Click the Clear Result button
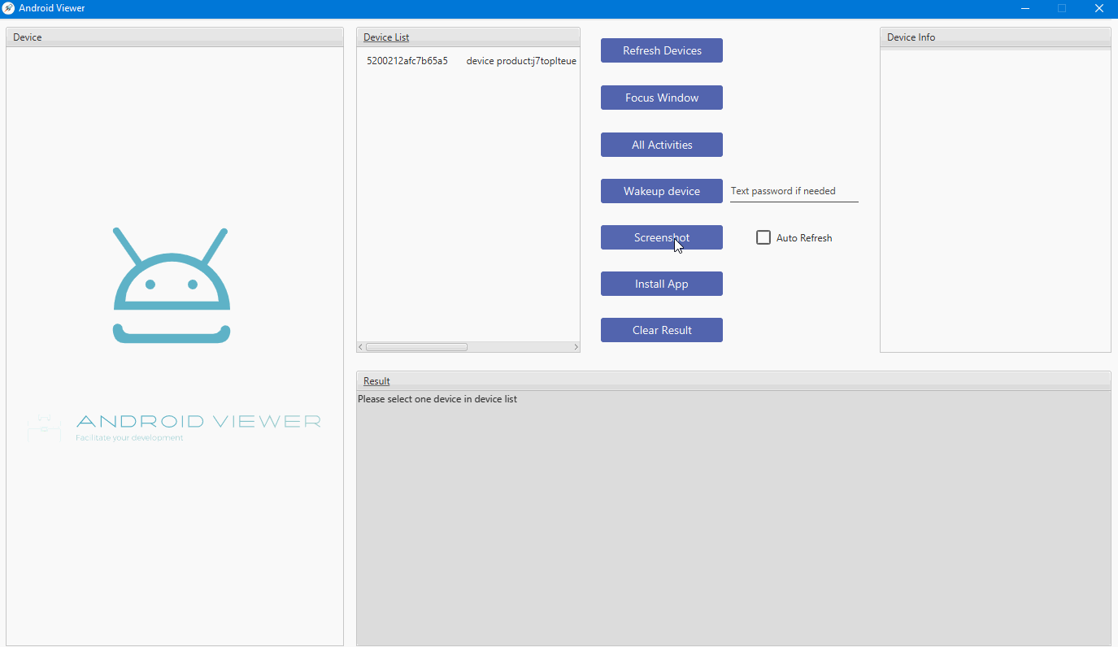The width and height of the screenshot is (1118, 647). pyautogui.click(x=661, y=330)
